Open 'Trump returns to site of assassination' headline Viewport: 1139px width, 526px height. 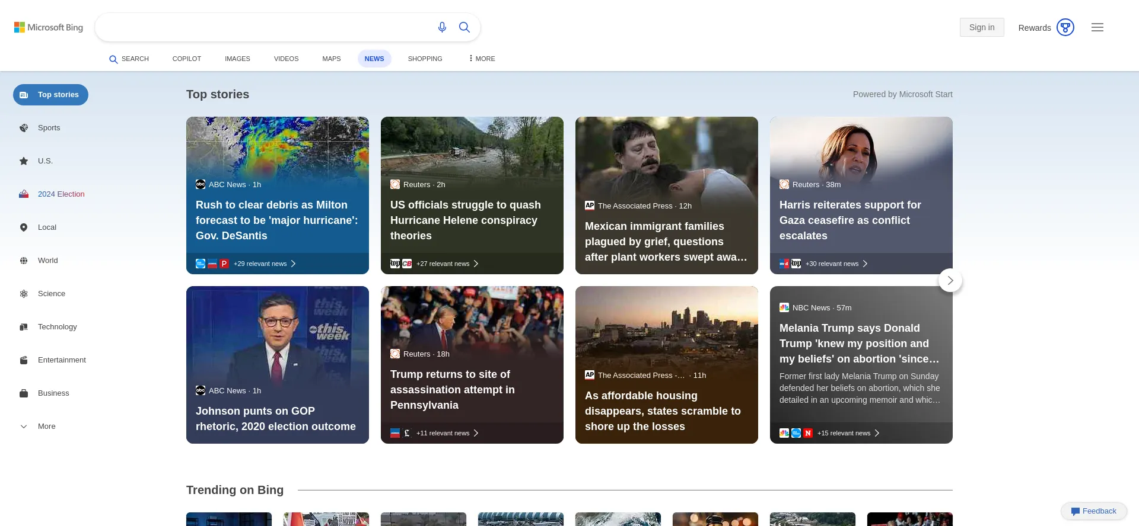453,390
